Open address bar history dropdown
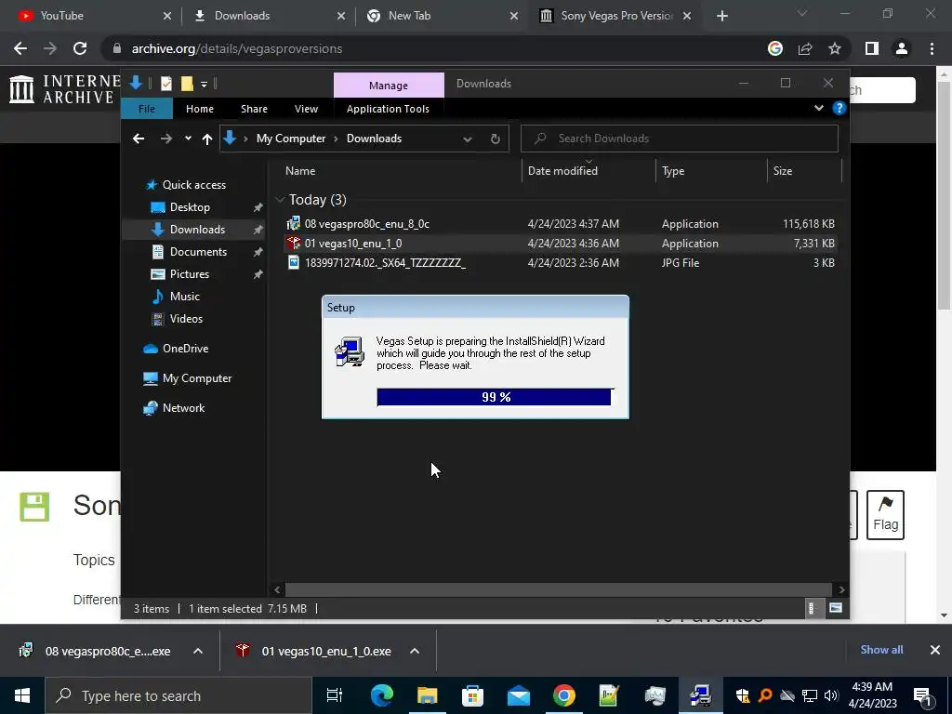The width and height of the screenshot is (952, 714). 468,139
